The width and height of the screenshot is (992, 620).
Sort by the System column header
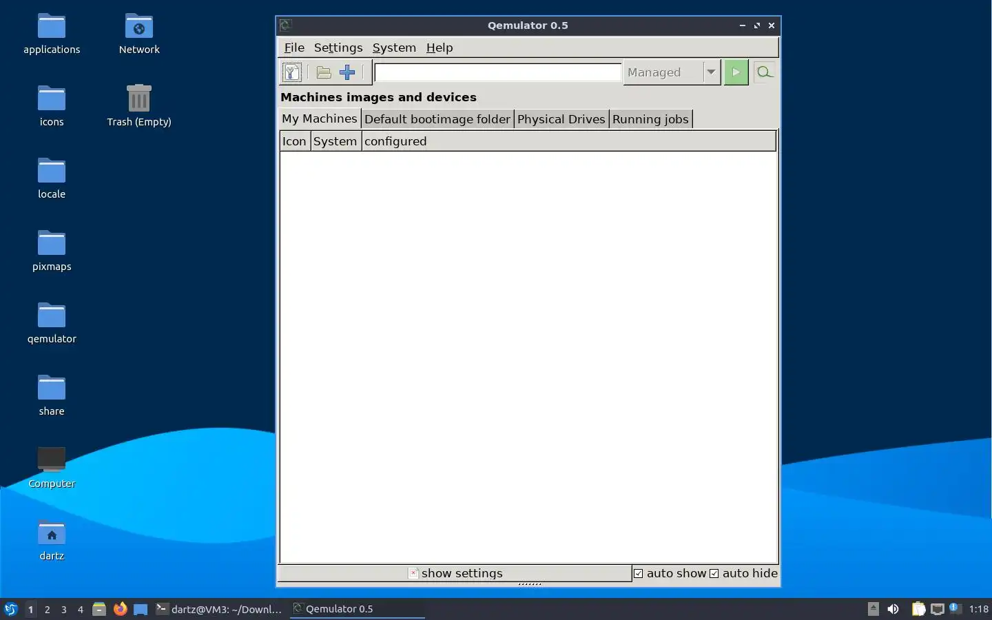point(335,141)
